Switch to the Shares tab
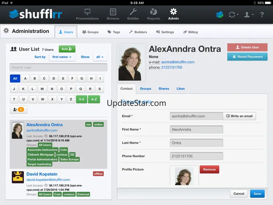 (x=164, y=89)
